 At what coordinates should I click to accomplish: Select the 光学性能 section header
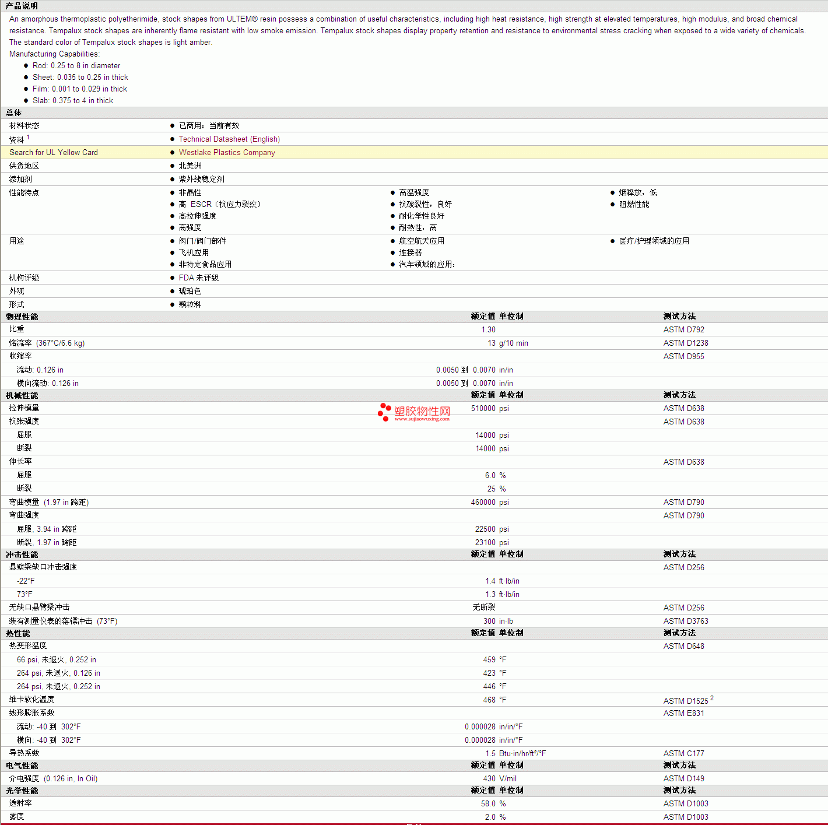point(22,791)
